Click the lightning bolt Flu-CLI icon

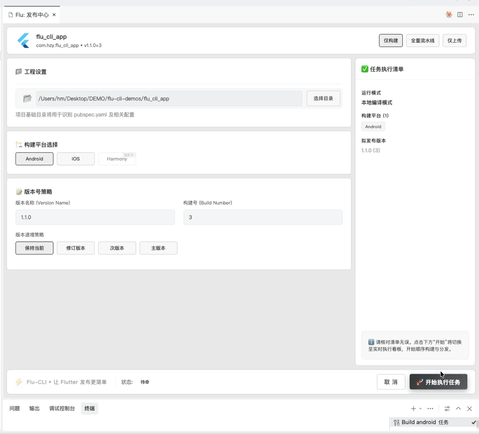(x=19, y=382)
